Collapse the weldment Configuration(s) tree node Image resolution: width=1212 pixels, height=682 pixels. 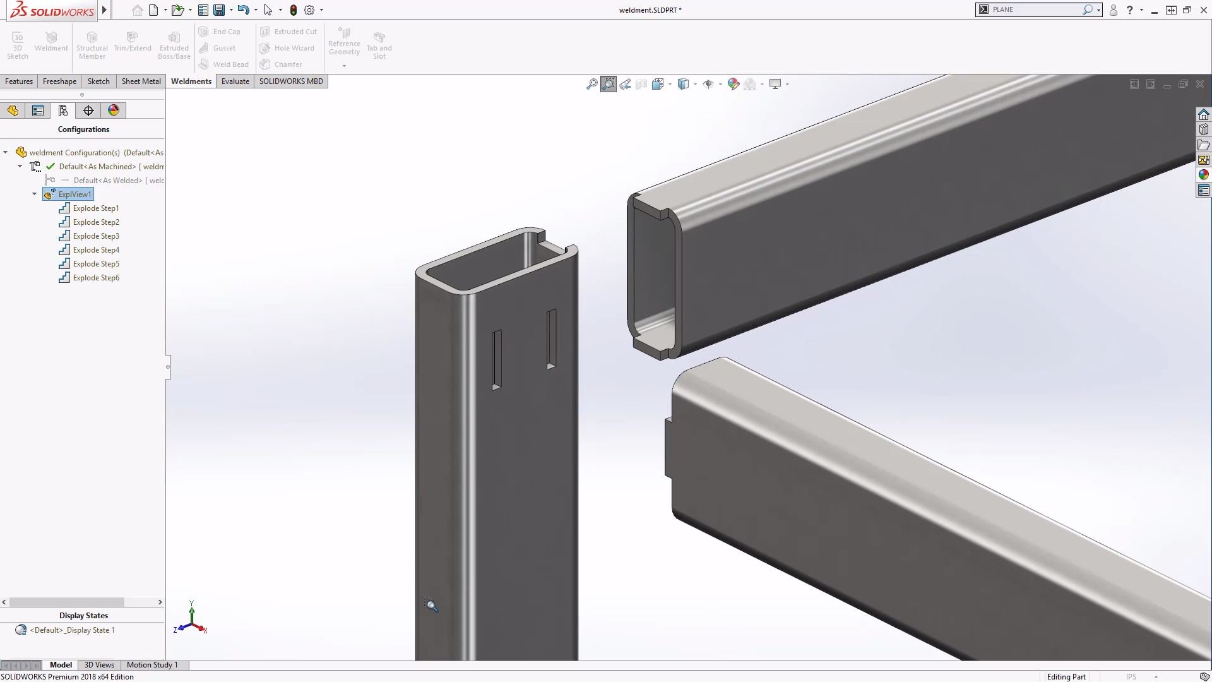click(x=6, y=152)
